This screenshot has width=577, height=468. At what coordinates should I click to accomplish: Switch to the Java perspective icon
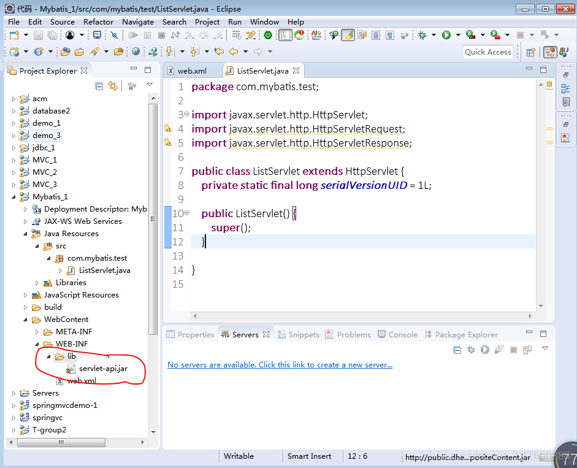click(564, 52)
